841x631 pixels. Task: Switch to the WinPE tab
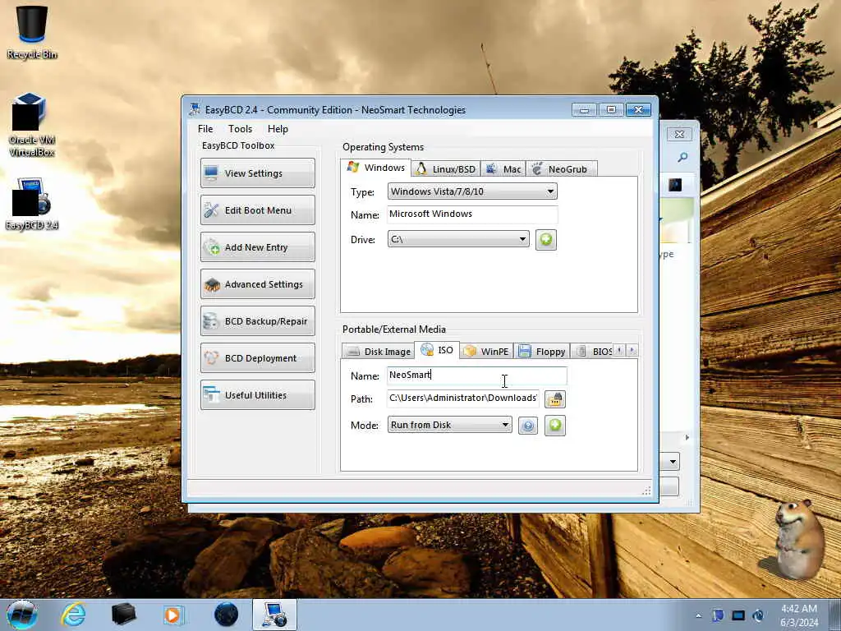pos(486,352)
